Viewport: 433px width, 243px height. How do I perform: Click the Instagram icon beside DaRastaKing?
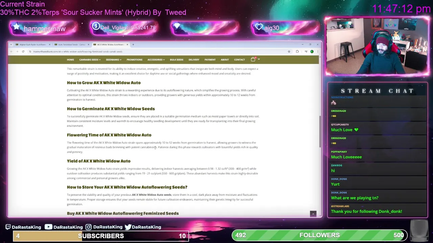tap(88, 227)
